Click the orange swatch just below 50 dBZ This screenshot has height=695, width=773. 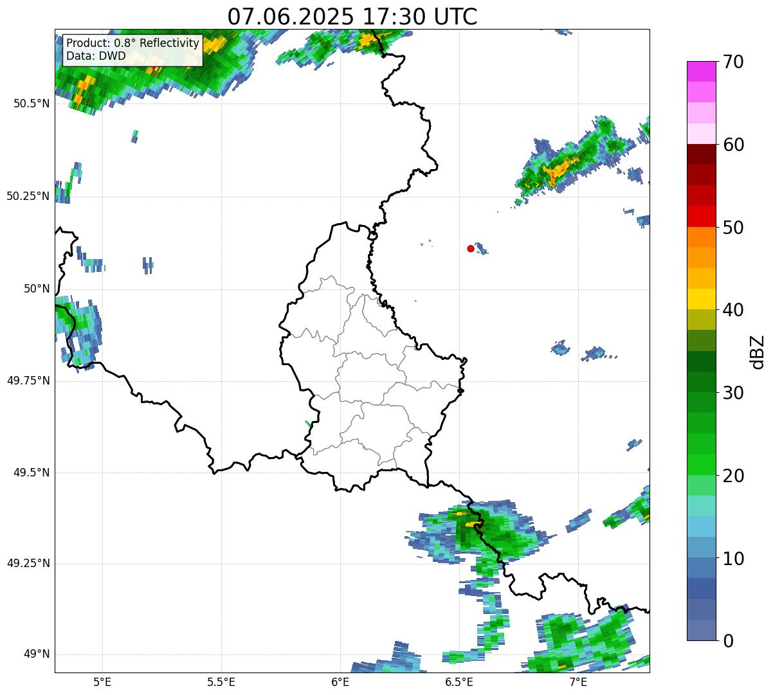click(x=701, y=237)
